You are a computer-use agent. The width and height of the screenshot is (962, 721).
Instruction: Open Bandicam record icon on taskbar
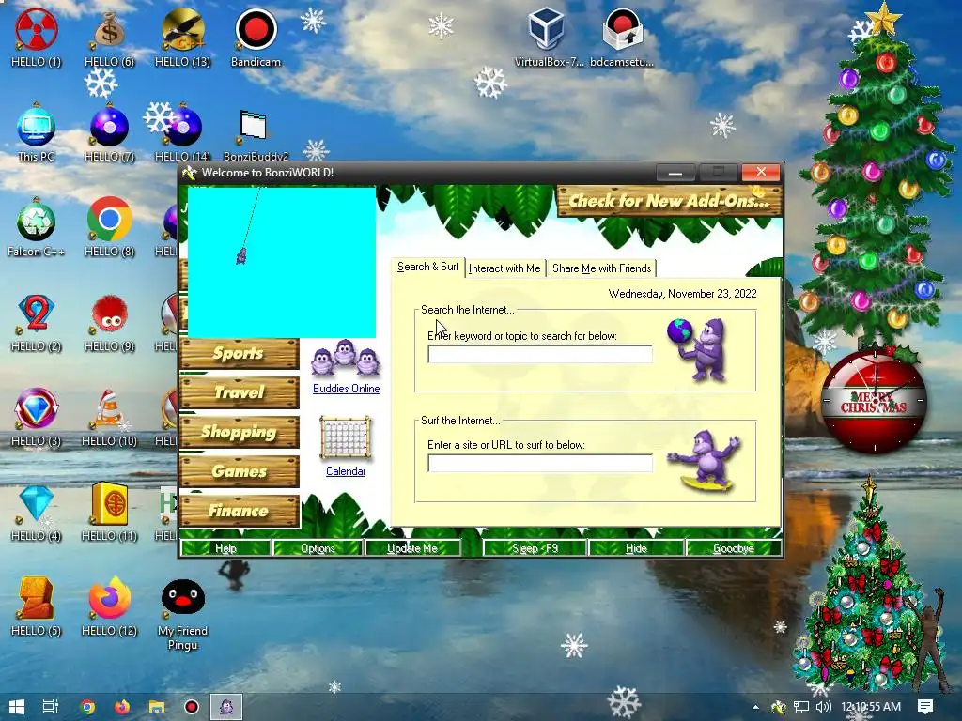pos(192,707)
